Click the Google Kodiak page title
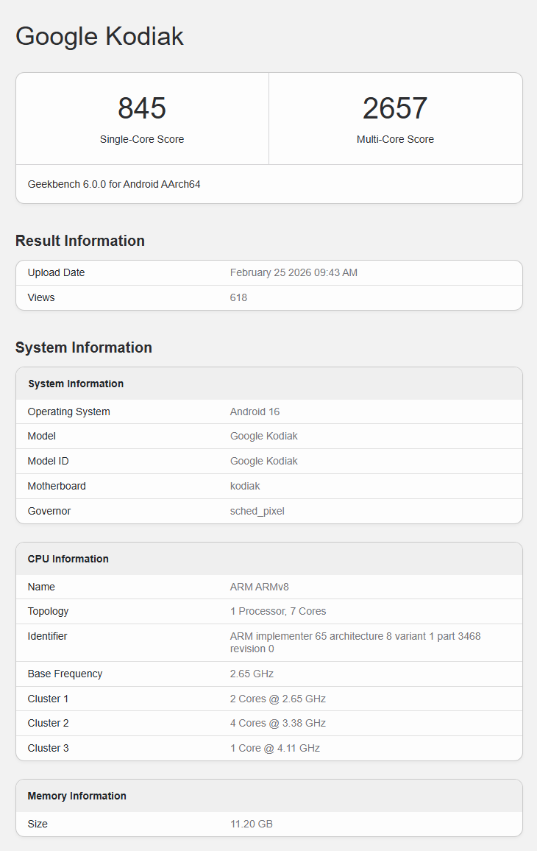Viewport: 537px width, 851px height. click(x=99, y=36)
